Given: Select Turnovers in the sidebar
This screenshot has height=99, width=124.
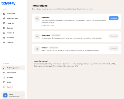Looking at the screenshot, I should 13,33.
